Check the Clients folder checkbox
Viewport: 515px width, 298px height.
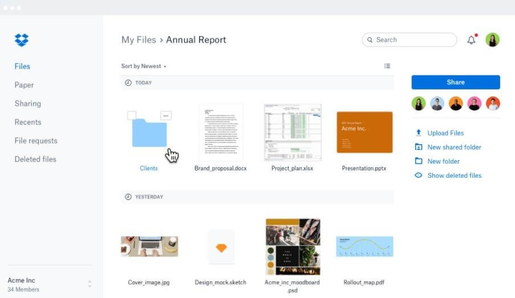tap(132, 115)
